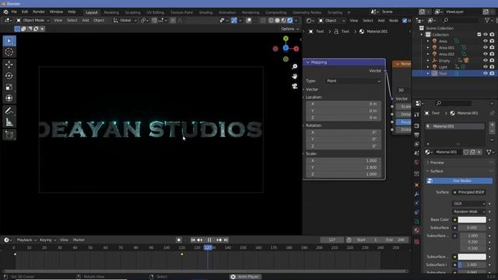Expand the Preview panel

pos(437,163)
